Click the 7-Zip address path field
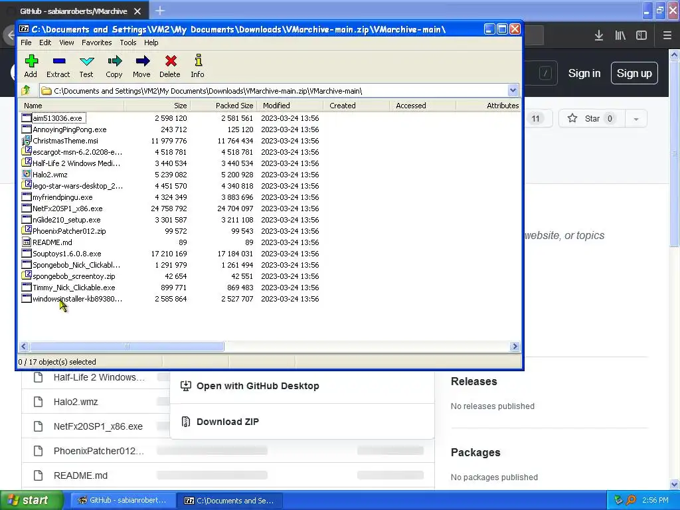Screen dimensions: 680x510 [x=278, y=90]
